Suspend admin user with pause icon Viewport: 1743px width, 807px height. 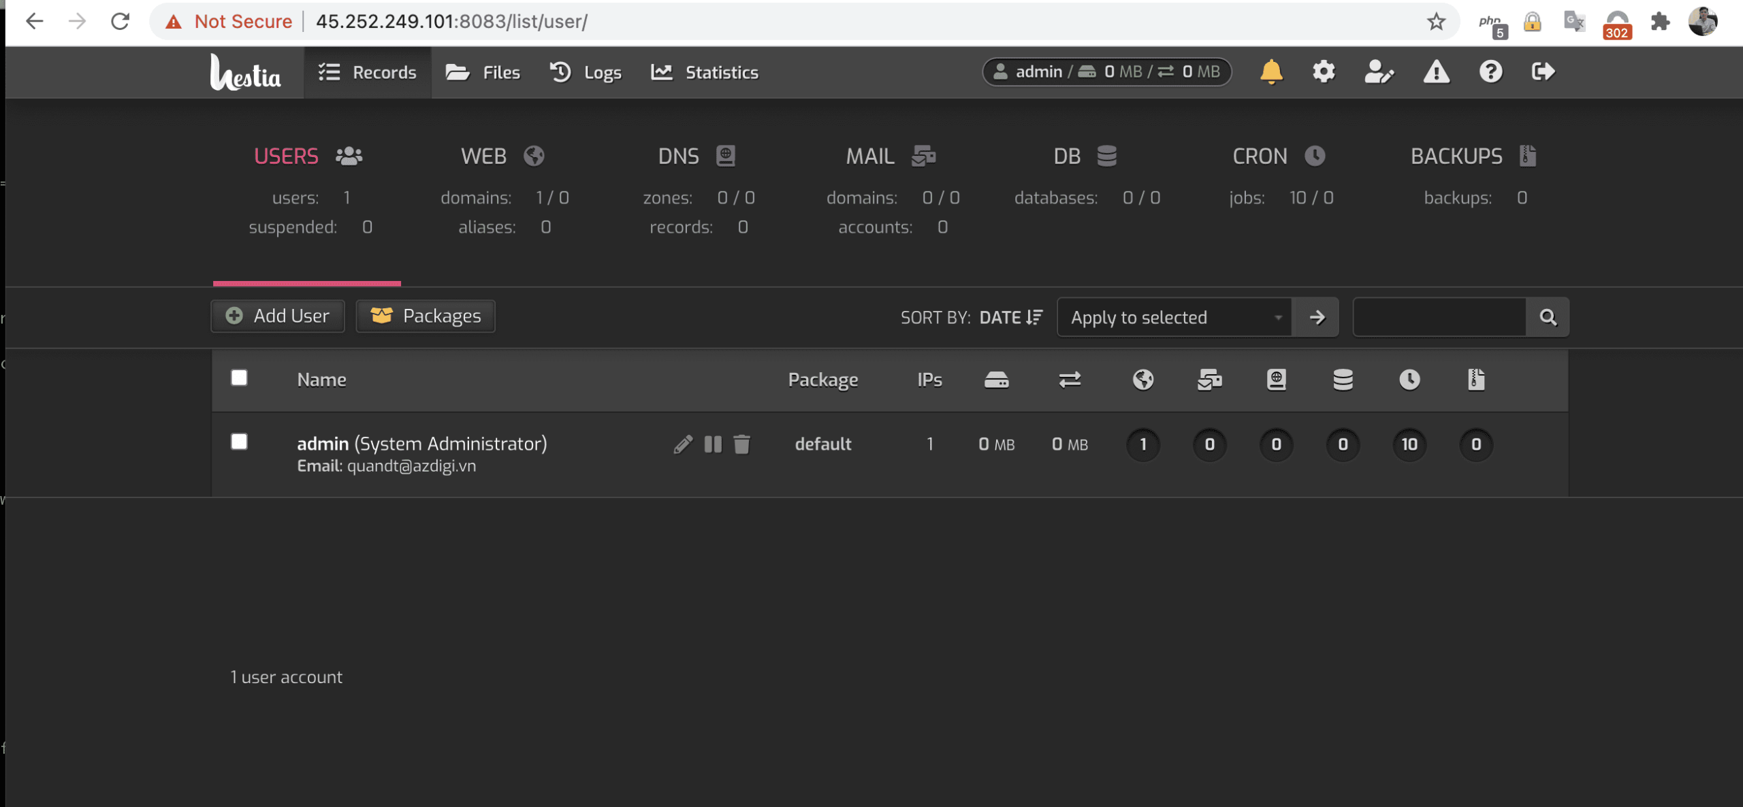click(x=713, y=444)
